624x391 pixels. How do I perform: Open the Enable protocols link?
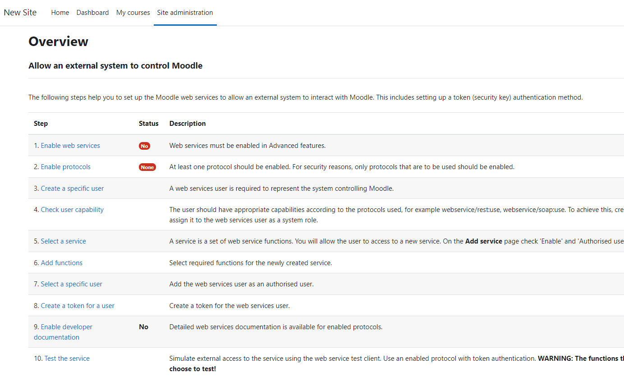pyautogui.click(x=66, y=167)
